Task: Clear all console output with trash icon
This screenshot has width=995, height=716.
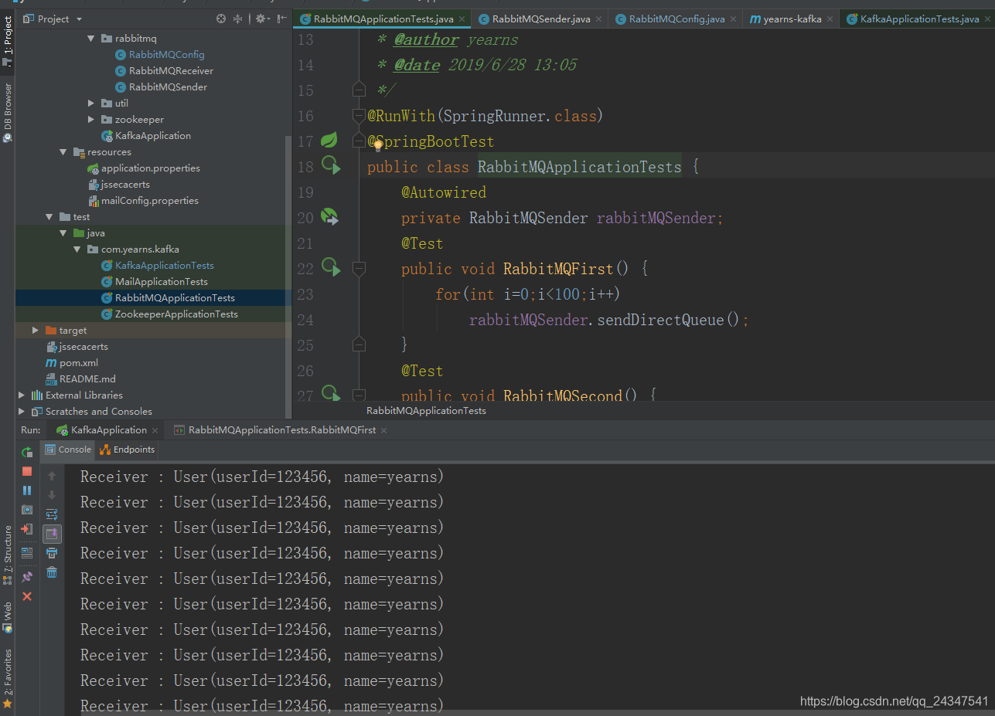Action: (52, 572)
